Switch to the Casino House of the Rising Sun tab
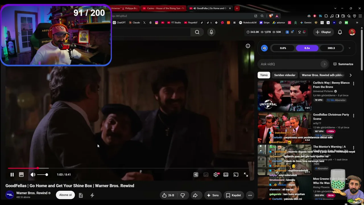The height and width of the screenshot is (205, 364). point(163,8)
